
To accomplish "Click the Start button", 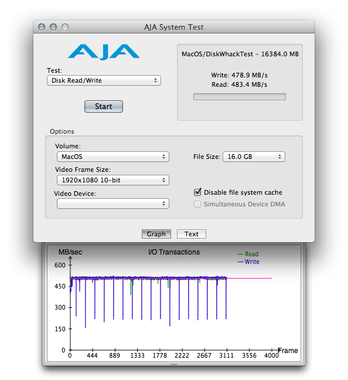I will [104, 106].
